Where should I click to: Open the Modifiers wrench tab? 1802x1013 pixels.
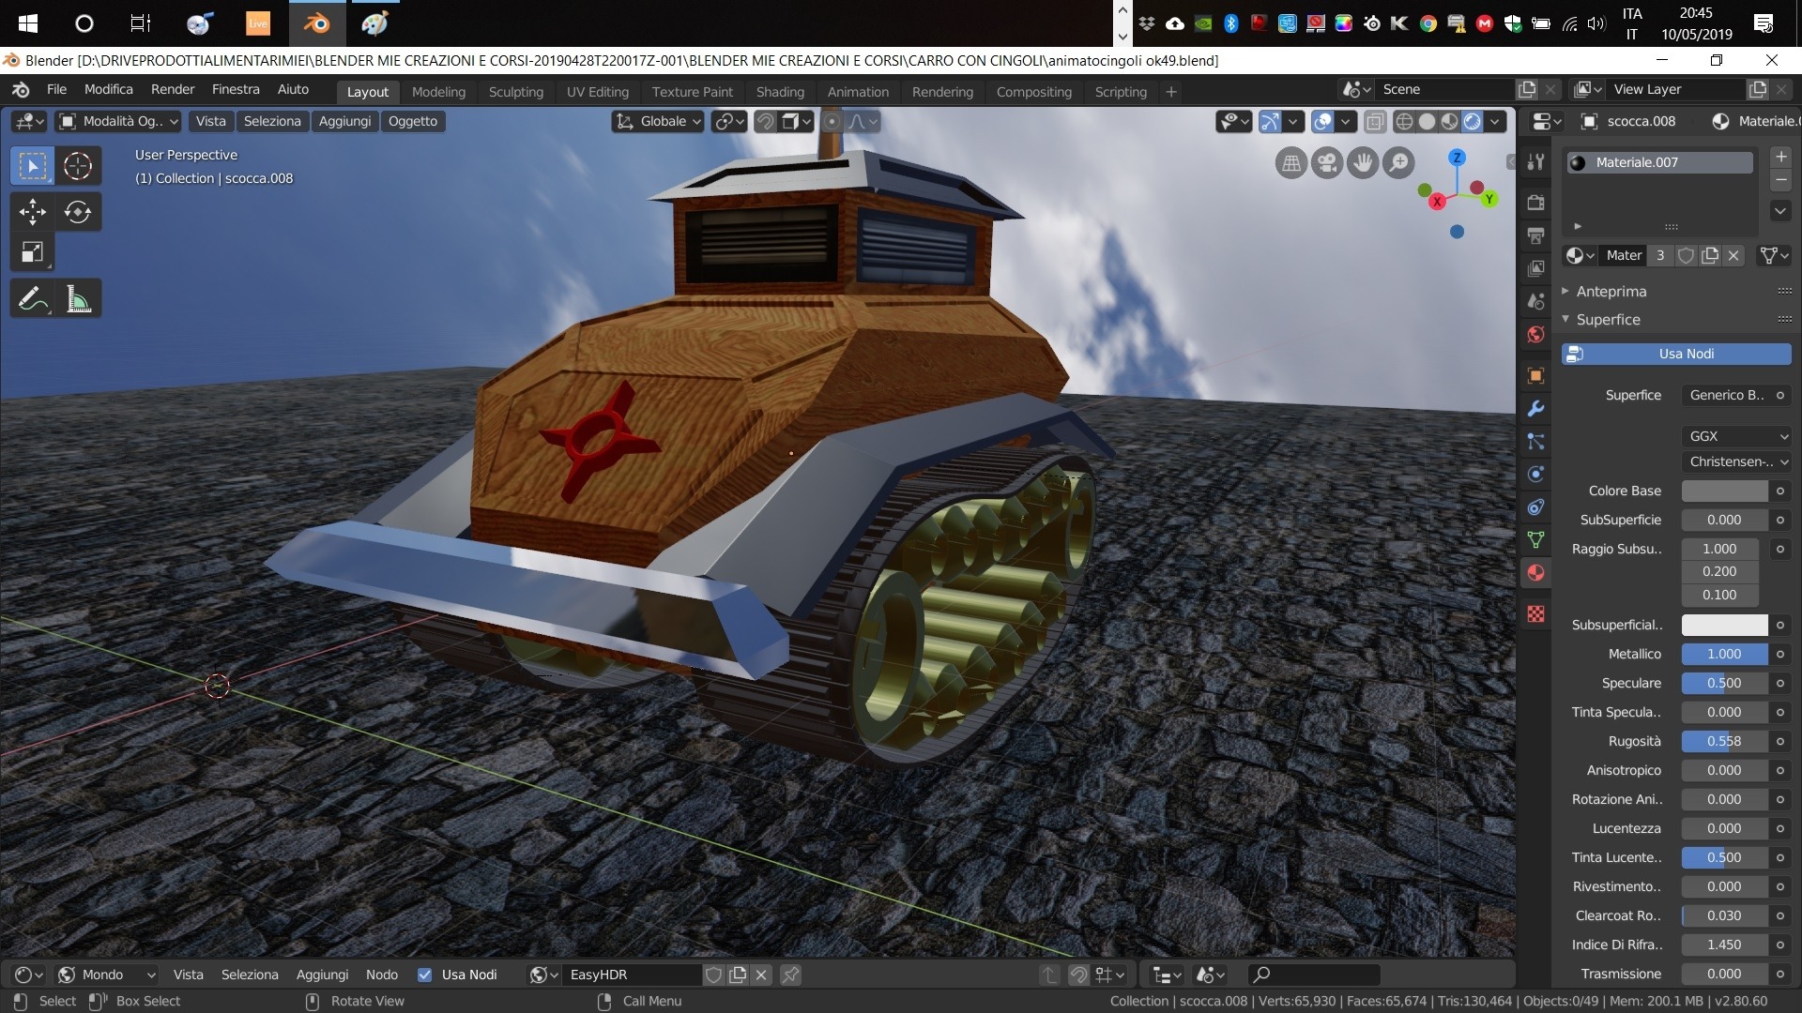tap(1536, 408)
